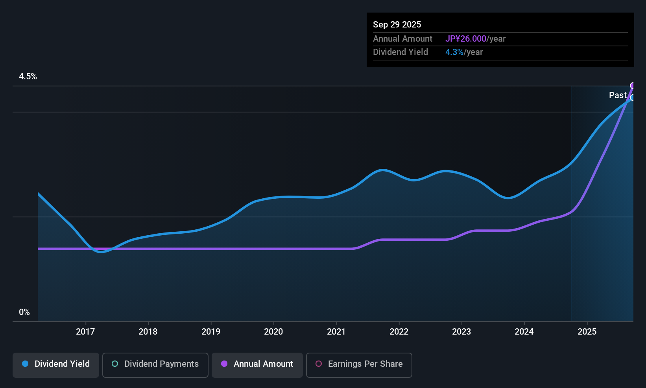Click the 0% y-axis label

point(24,312)
